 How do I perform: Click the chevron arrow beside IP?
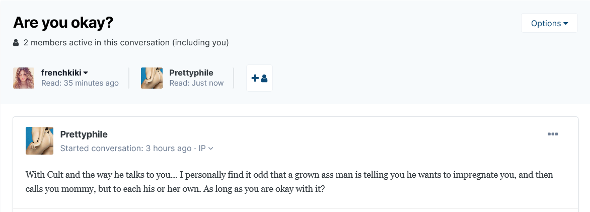click(x=211, y=149)
